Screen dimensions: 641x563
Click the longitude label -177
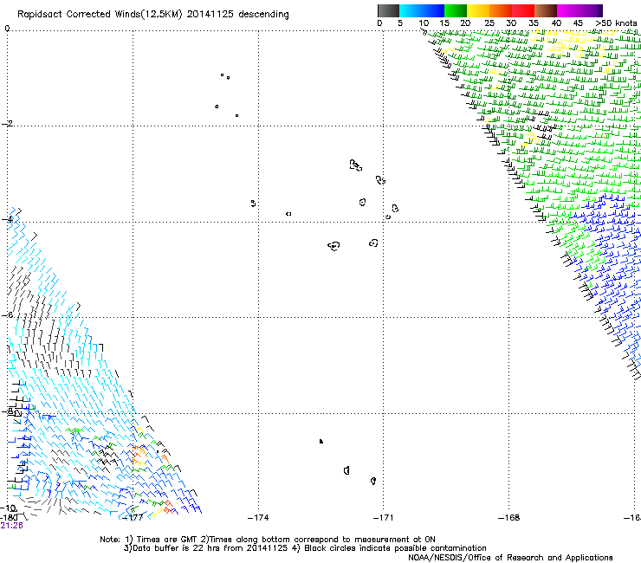pyautogui.click(x=133, y=518)
